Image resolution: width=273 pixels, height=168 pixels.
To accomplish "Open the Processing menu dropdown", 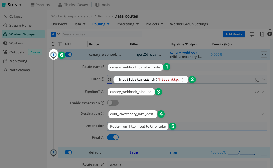I will click(128, 24).
